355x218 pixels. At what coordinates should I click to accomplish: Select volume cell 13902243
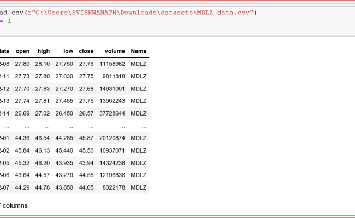(x=112, y=101)
